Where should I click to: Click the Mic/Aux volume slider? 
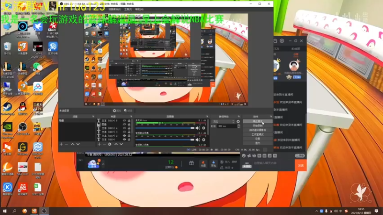(165, 128)
